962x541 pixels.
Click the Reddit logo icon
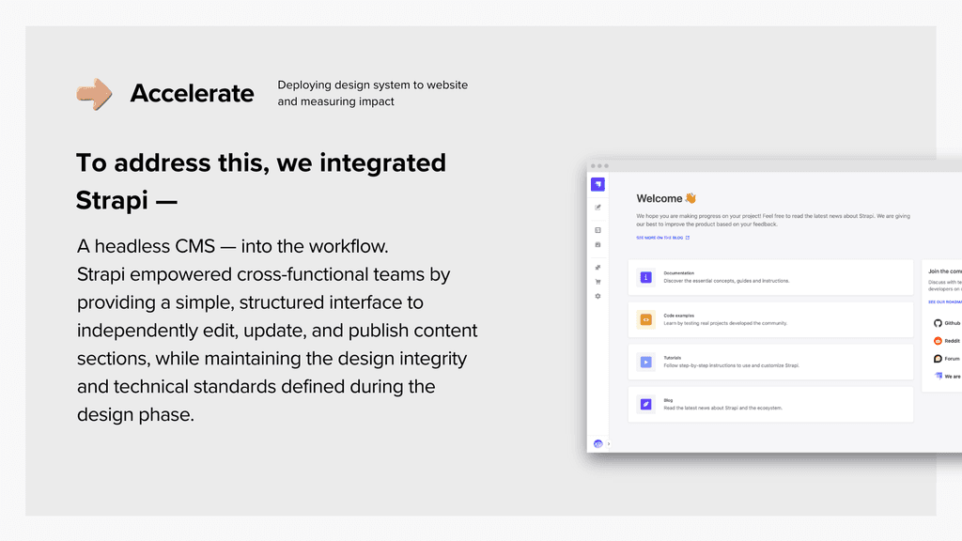point(938,341)
